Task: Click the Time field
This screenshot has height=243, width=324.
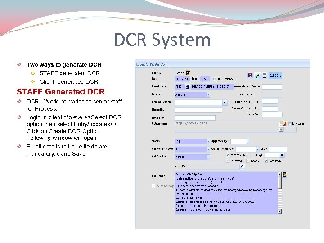Action: (x=205, y=79)
